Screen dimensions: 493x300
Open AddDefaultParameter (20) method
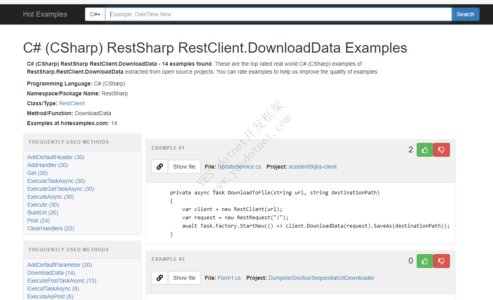(x=60, y=265)
